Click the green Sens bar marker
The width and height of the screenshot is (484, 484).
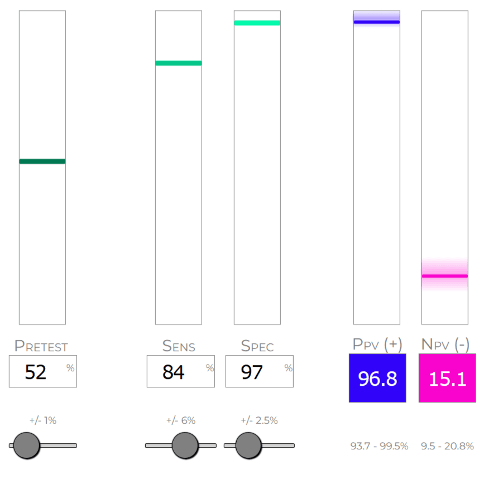point(179,63)
